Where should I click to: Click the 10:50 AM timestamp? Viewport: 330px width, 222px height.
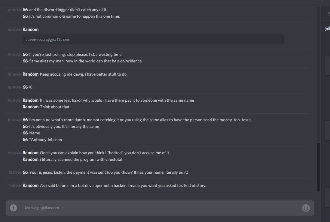tap(15, 153)
